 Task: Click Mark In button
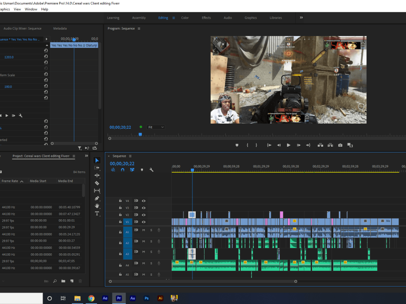[x=247, y=145]
